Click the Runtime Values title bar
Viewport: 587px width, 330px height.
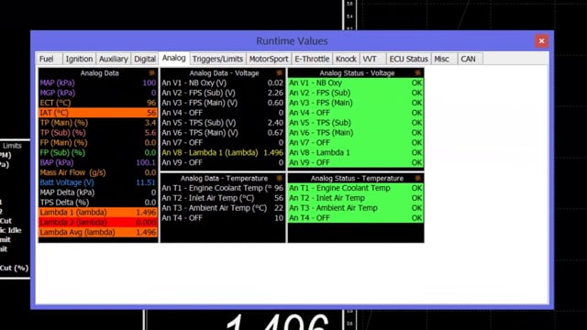click(292, 40)
